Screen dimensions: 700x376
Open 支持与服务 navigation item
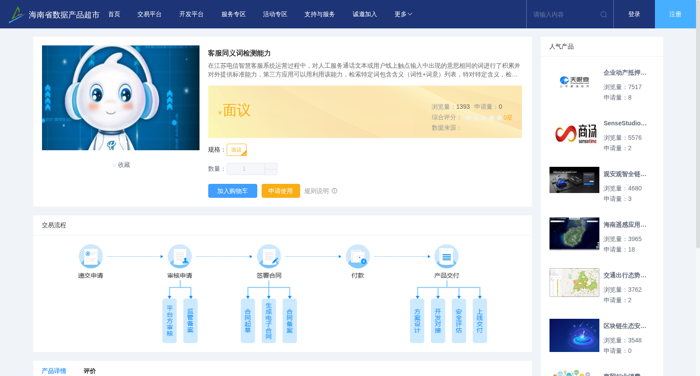[x=320, y=14]
